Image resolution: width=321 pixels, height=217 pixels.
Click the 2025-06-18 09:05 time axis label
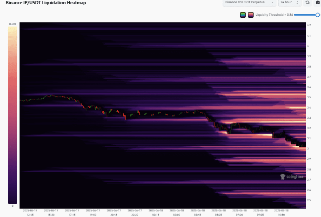(261, 212)
